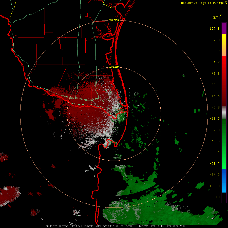
Task: Click the VEL label above the color scale
Action: pyautogui.click(x=222, y=15)
